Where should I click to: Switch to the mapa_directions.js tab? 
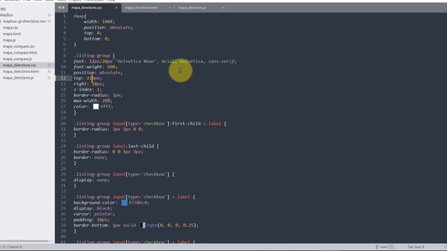[x=192, y=8]
